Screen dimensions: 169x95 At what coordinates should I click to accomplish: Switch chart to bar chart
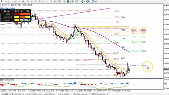pyautogui.click(x=47, y=1)
